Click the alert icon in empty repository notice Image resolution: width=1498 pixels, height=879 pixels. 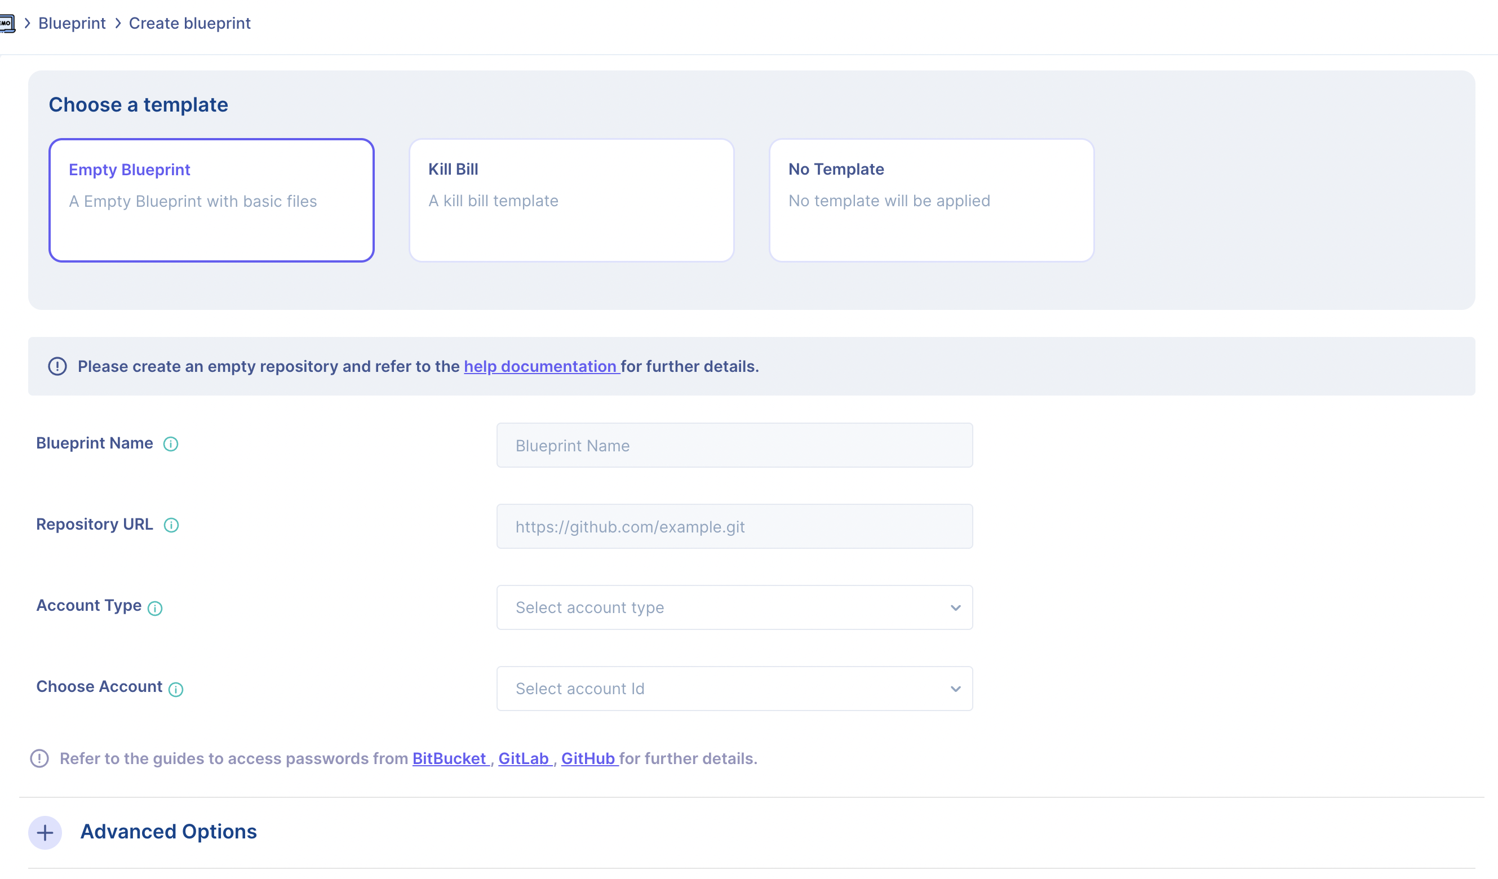pos(57,366)
